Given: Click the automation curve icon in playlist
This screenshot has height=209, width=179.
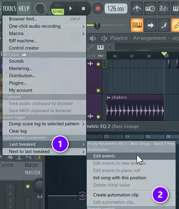Looking at the screenshot, I should pos(90,47).
